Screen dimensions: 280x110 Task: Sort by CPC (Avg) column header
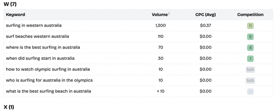pyautogui.click(x=206, y=15)
